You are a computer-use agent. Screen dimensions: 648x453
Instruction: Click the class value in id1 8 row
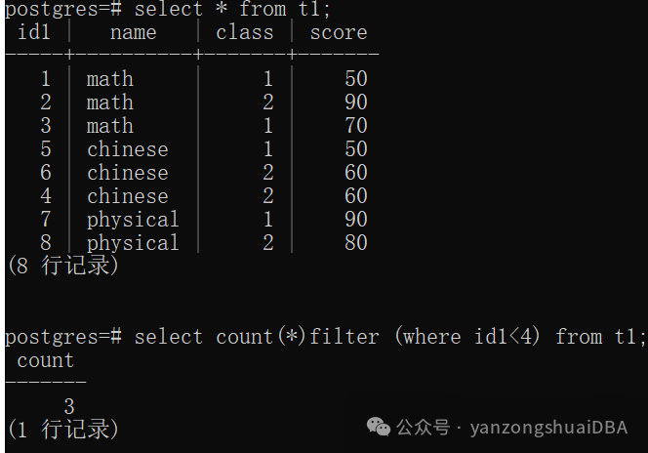coord(267,243)
